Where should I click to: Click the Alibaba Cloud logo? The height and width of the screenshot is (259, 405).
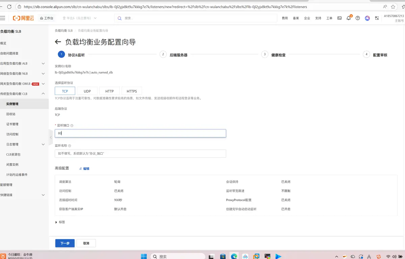(23, 18)
